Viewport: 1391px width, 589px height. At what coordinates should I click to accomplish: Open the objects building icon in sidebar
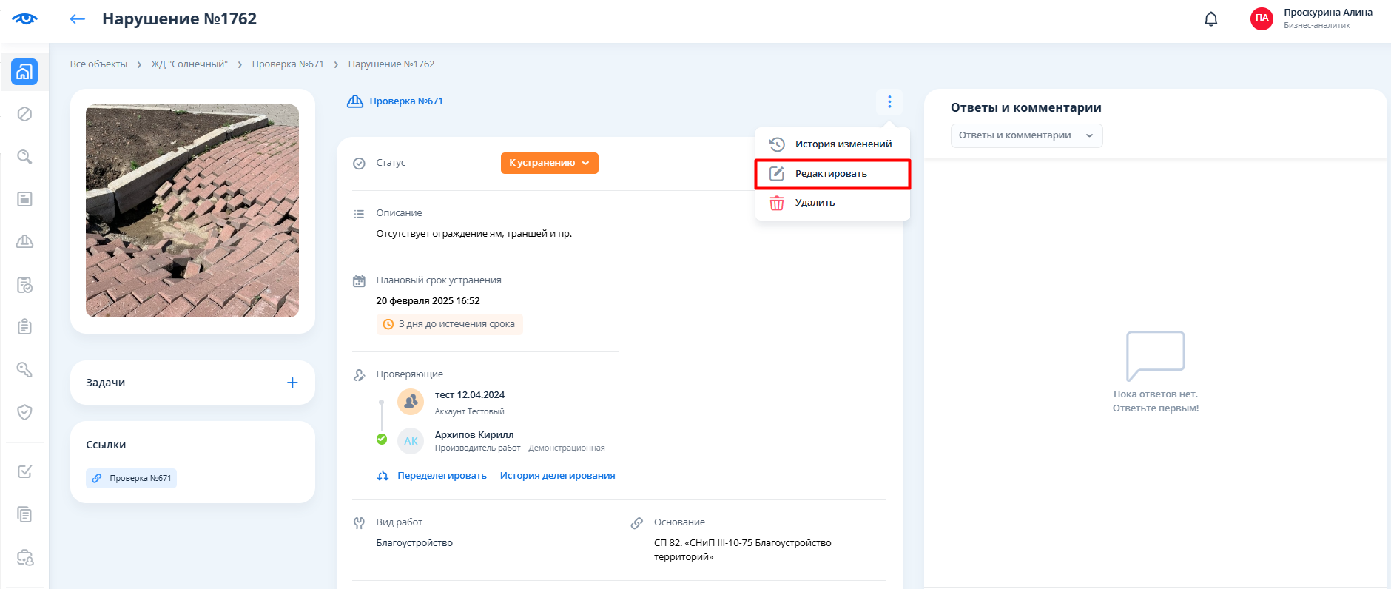[x=24, y=72]
